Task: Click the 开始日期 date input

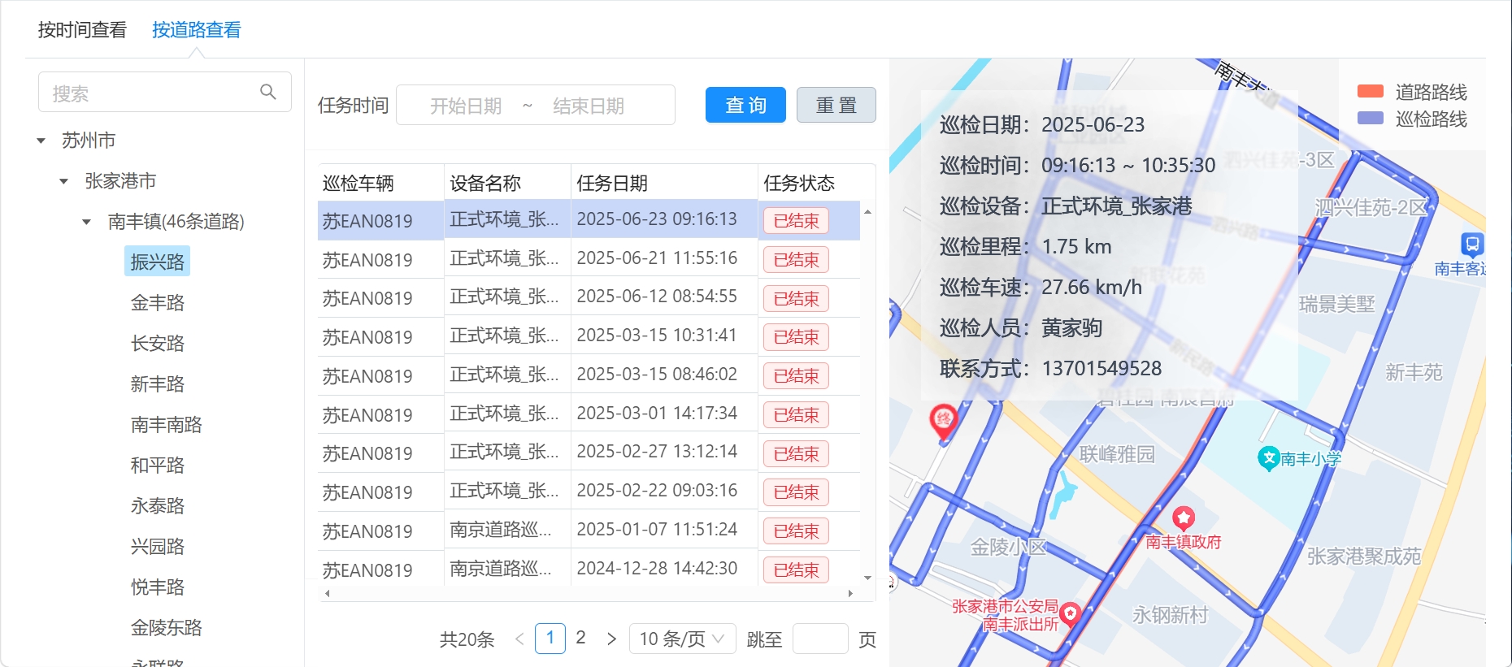Action: (466, 106)
